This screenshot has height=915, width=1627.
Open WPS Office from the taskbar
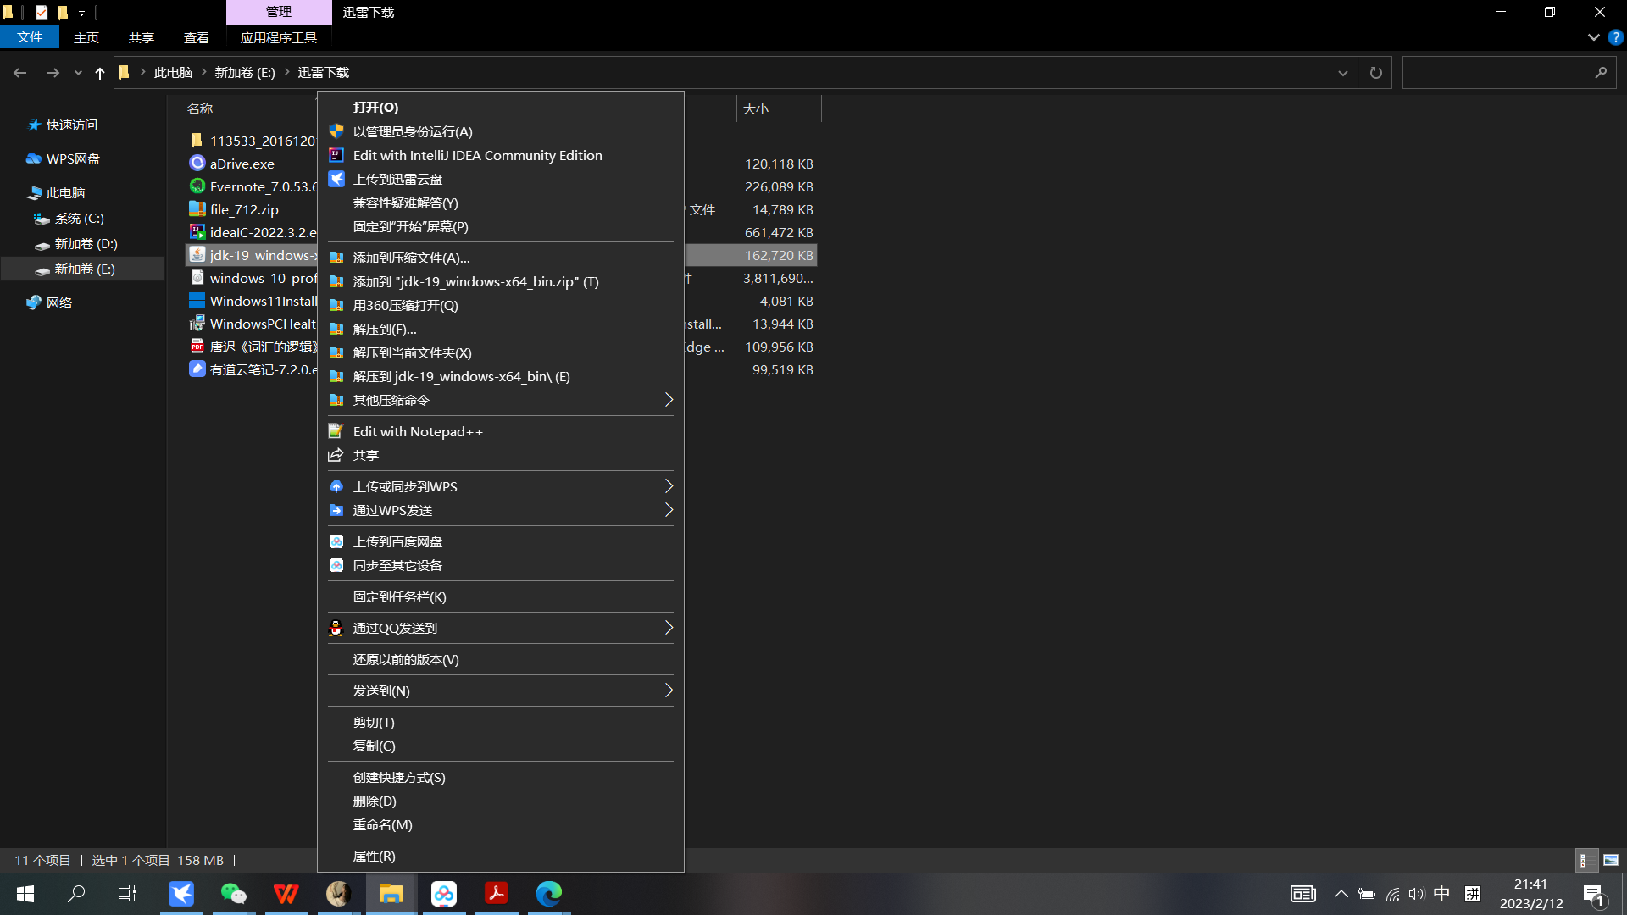tap(286, 893)
